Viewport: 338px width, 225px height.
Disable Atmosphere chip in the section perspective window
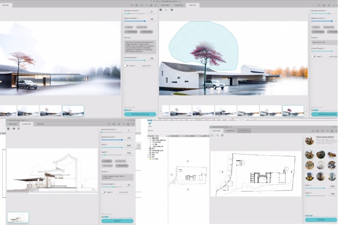click(x=121, y=166)
